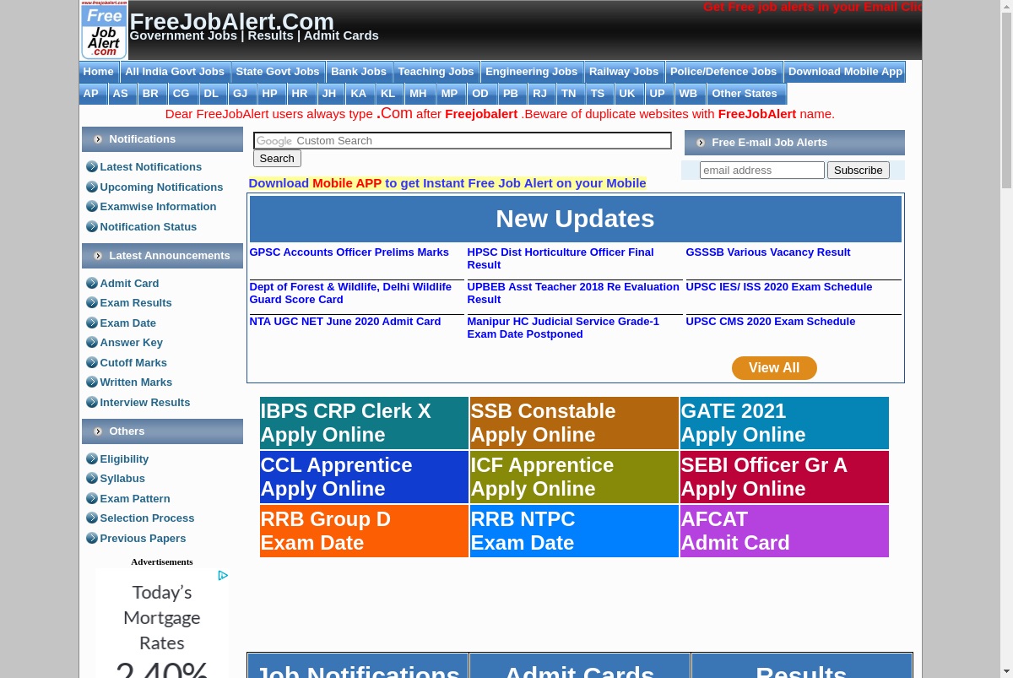Click RRB NTPC Exam Date tile
1013x678 pixels.
pos(574,531)
